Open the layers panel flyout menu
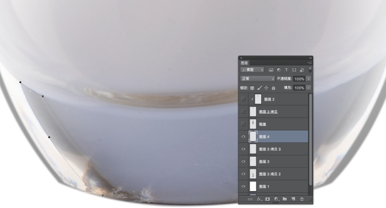The image size is (386, 208). (x=310, y=63)
